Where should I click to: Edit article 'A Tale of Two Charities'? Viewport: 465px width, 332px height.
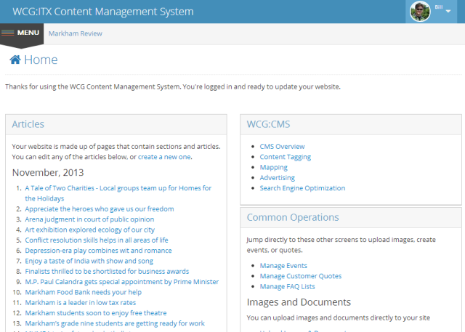coord(118,188)
